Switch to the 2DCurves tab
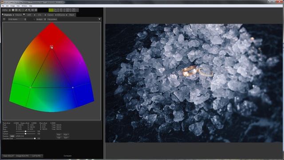The width and height of the screenshot is (284, 160). pyautogui.click(x=61, y=15)
